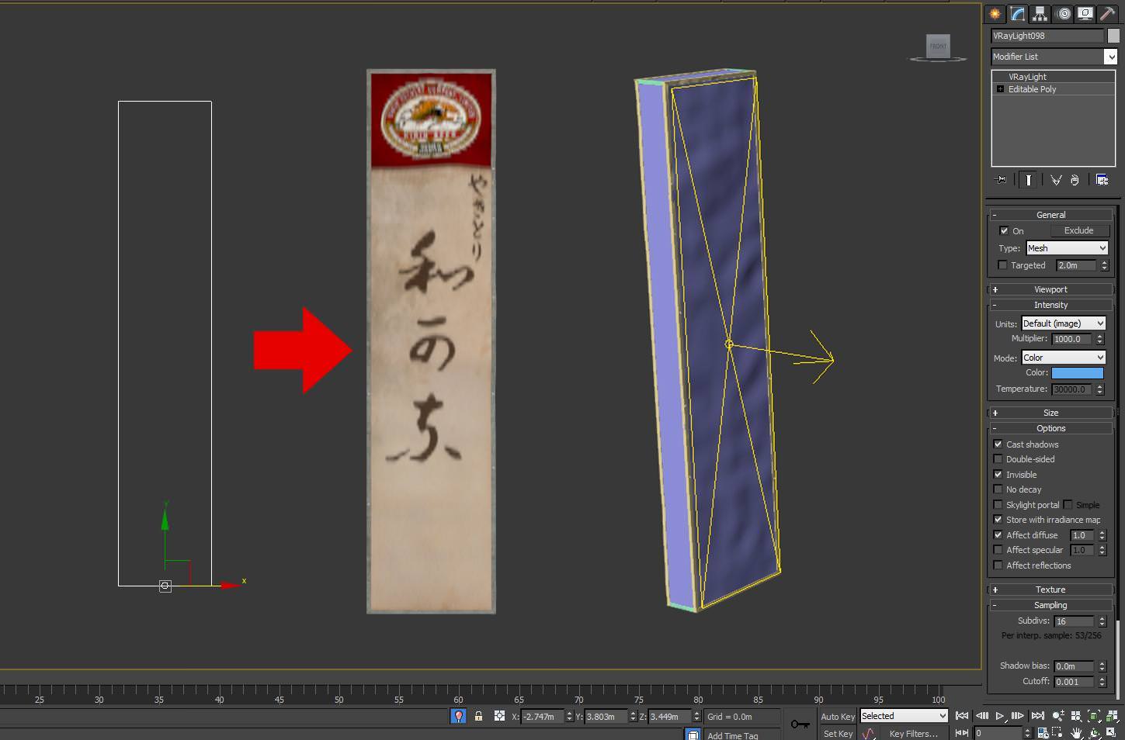Disable the Cast shadows checkbox
Viewport: 1125px width, 740px height.
click(998, 444)
